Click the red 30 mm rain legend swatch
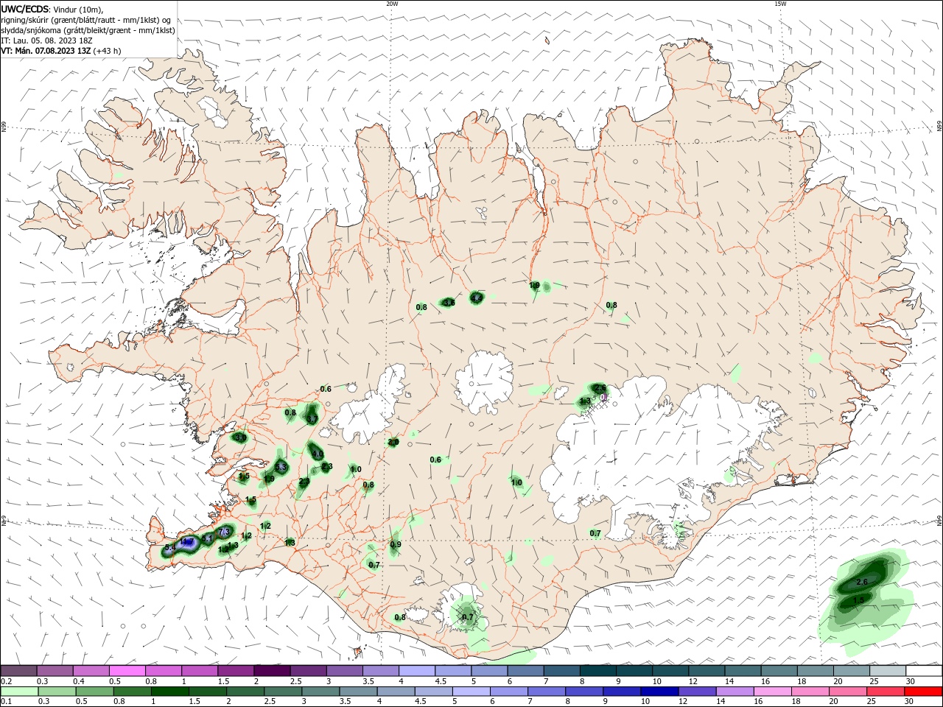This screenshot has height=707, width=943. pyautogui.click(x=925, y=692)
